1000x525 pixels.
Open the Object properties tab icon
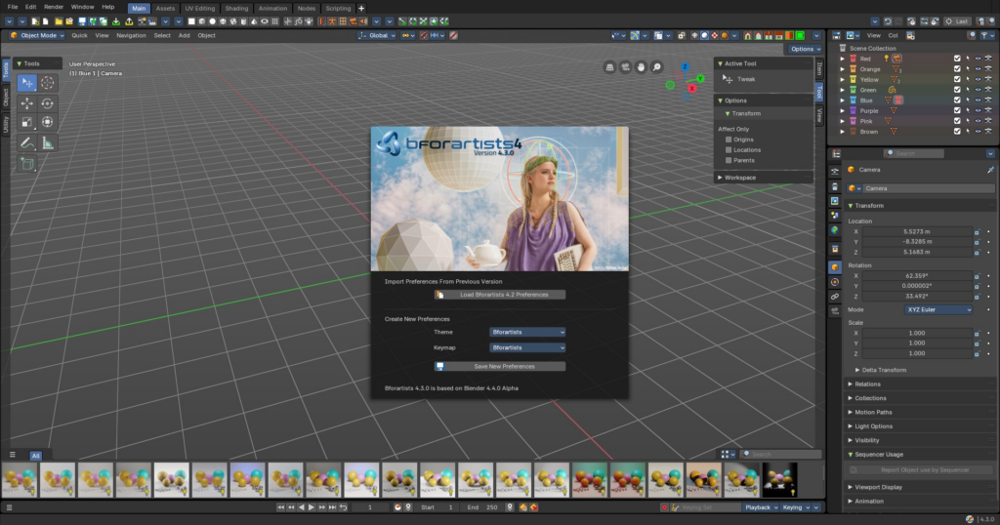coord(835,267)
